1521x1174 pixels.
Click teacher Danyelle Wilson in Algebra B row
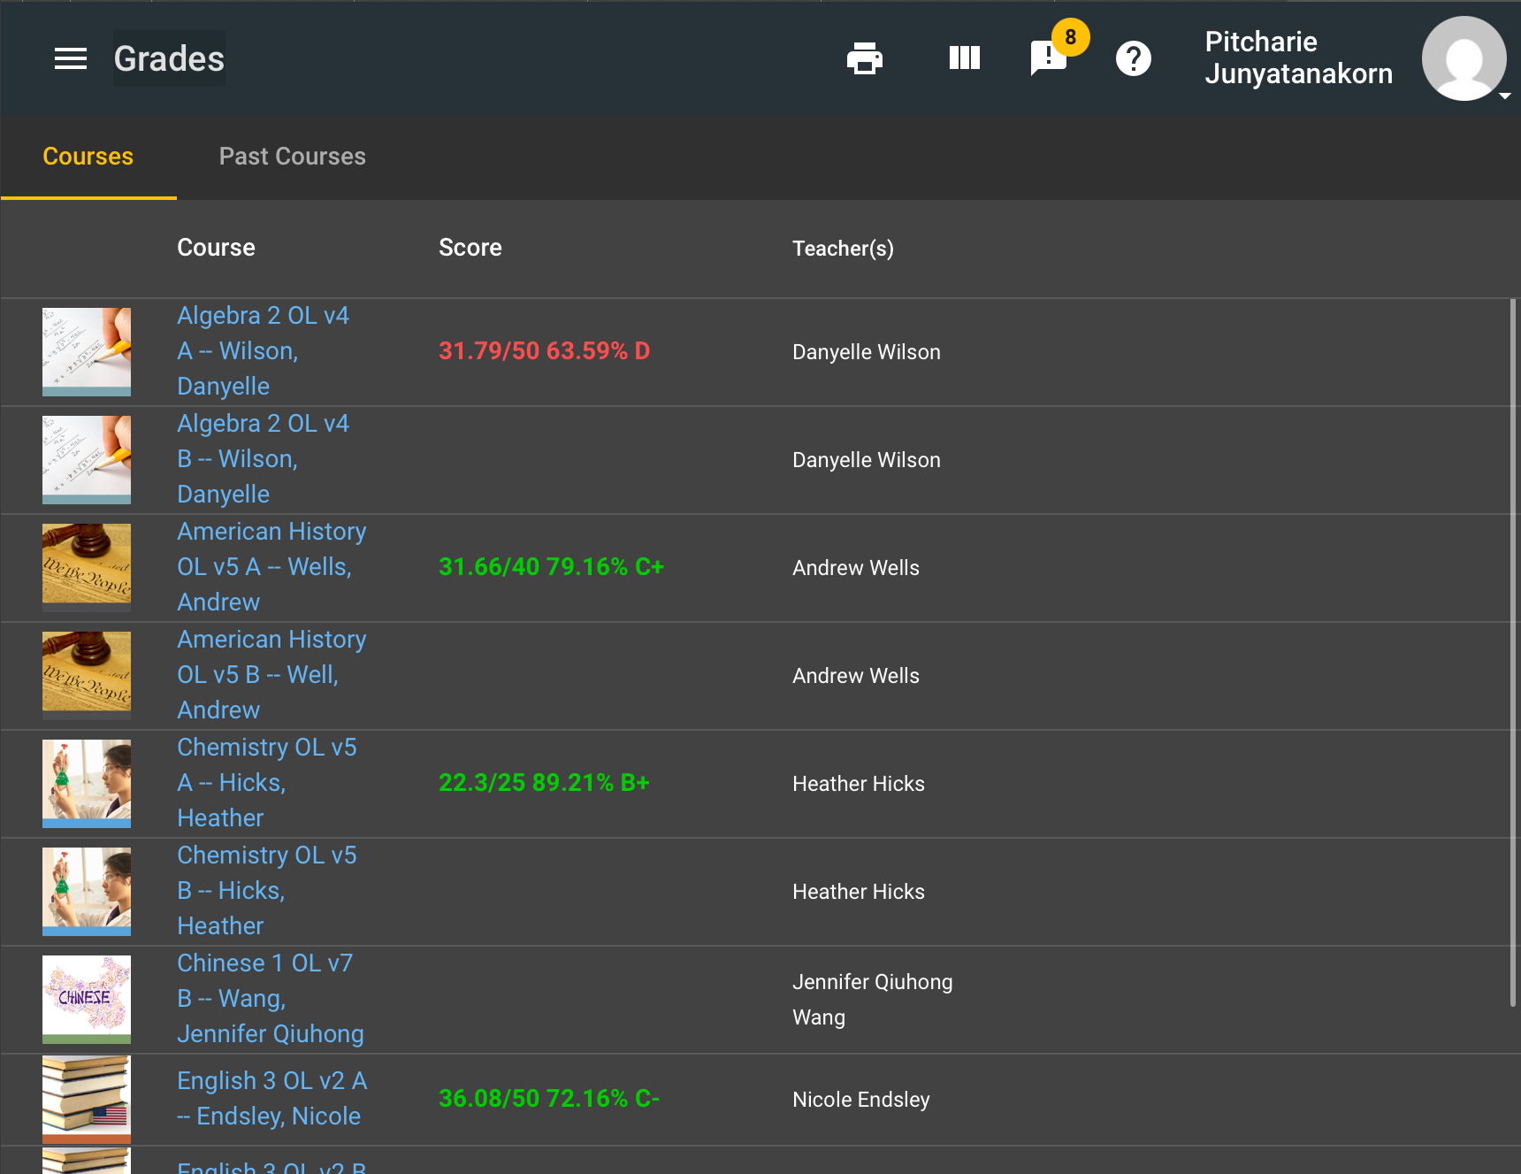click(x=867, y=460)
